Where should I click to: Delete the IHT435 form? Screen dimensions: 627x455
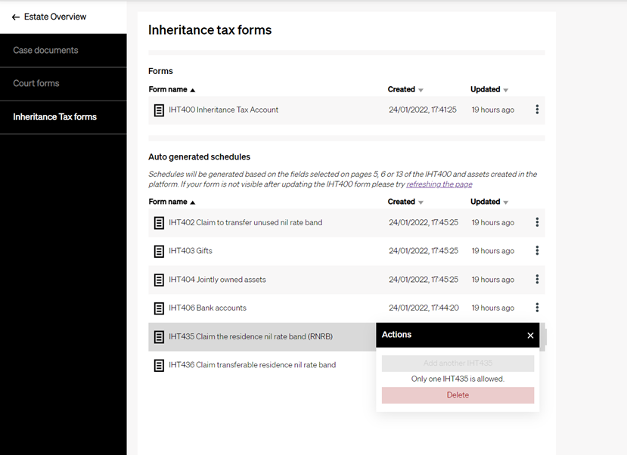458,395
